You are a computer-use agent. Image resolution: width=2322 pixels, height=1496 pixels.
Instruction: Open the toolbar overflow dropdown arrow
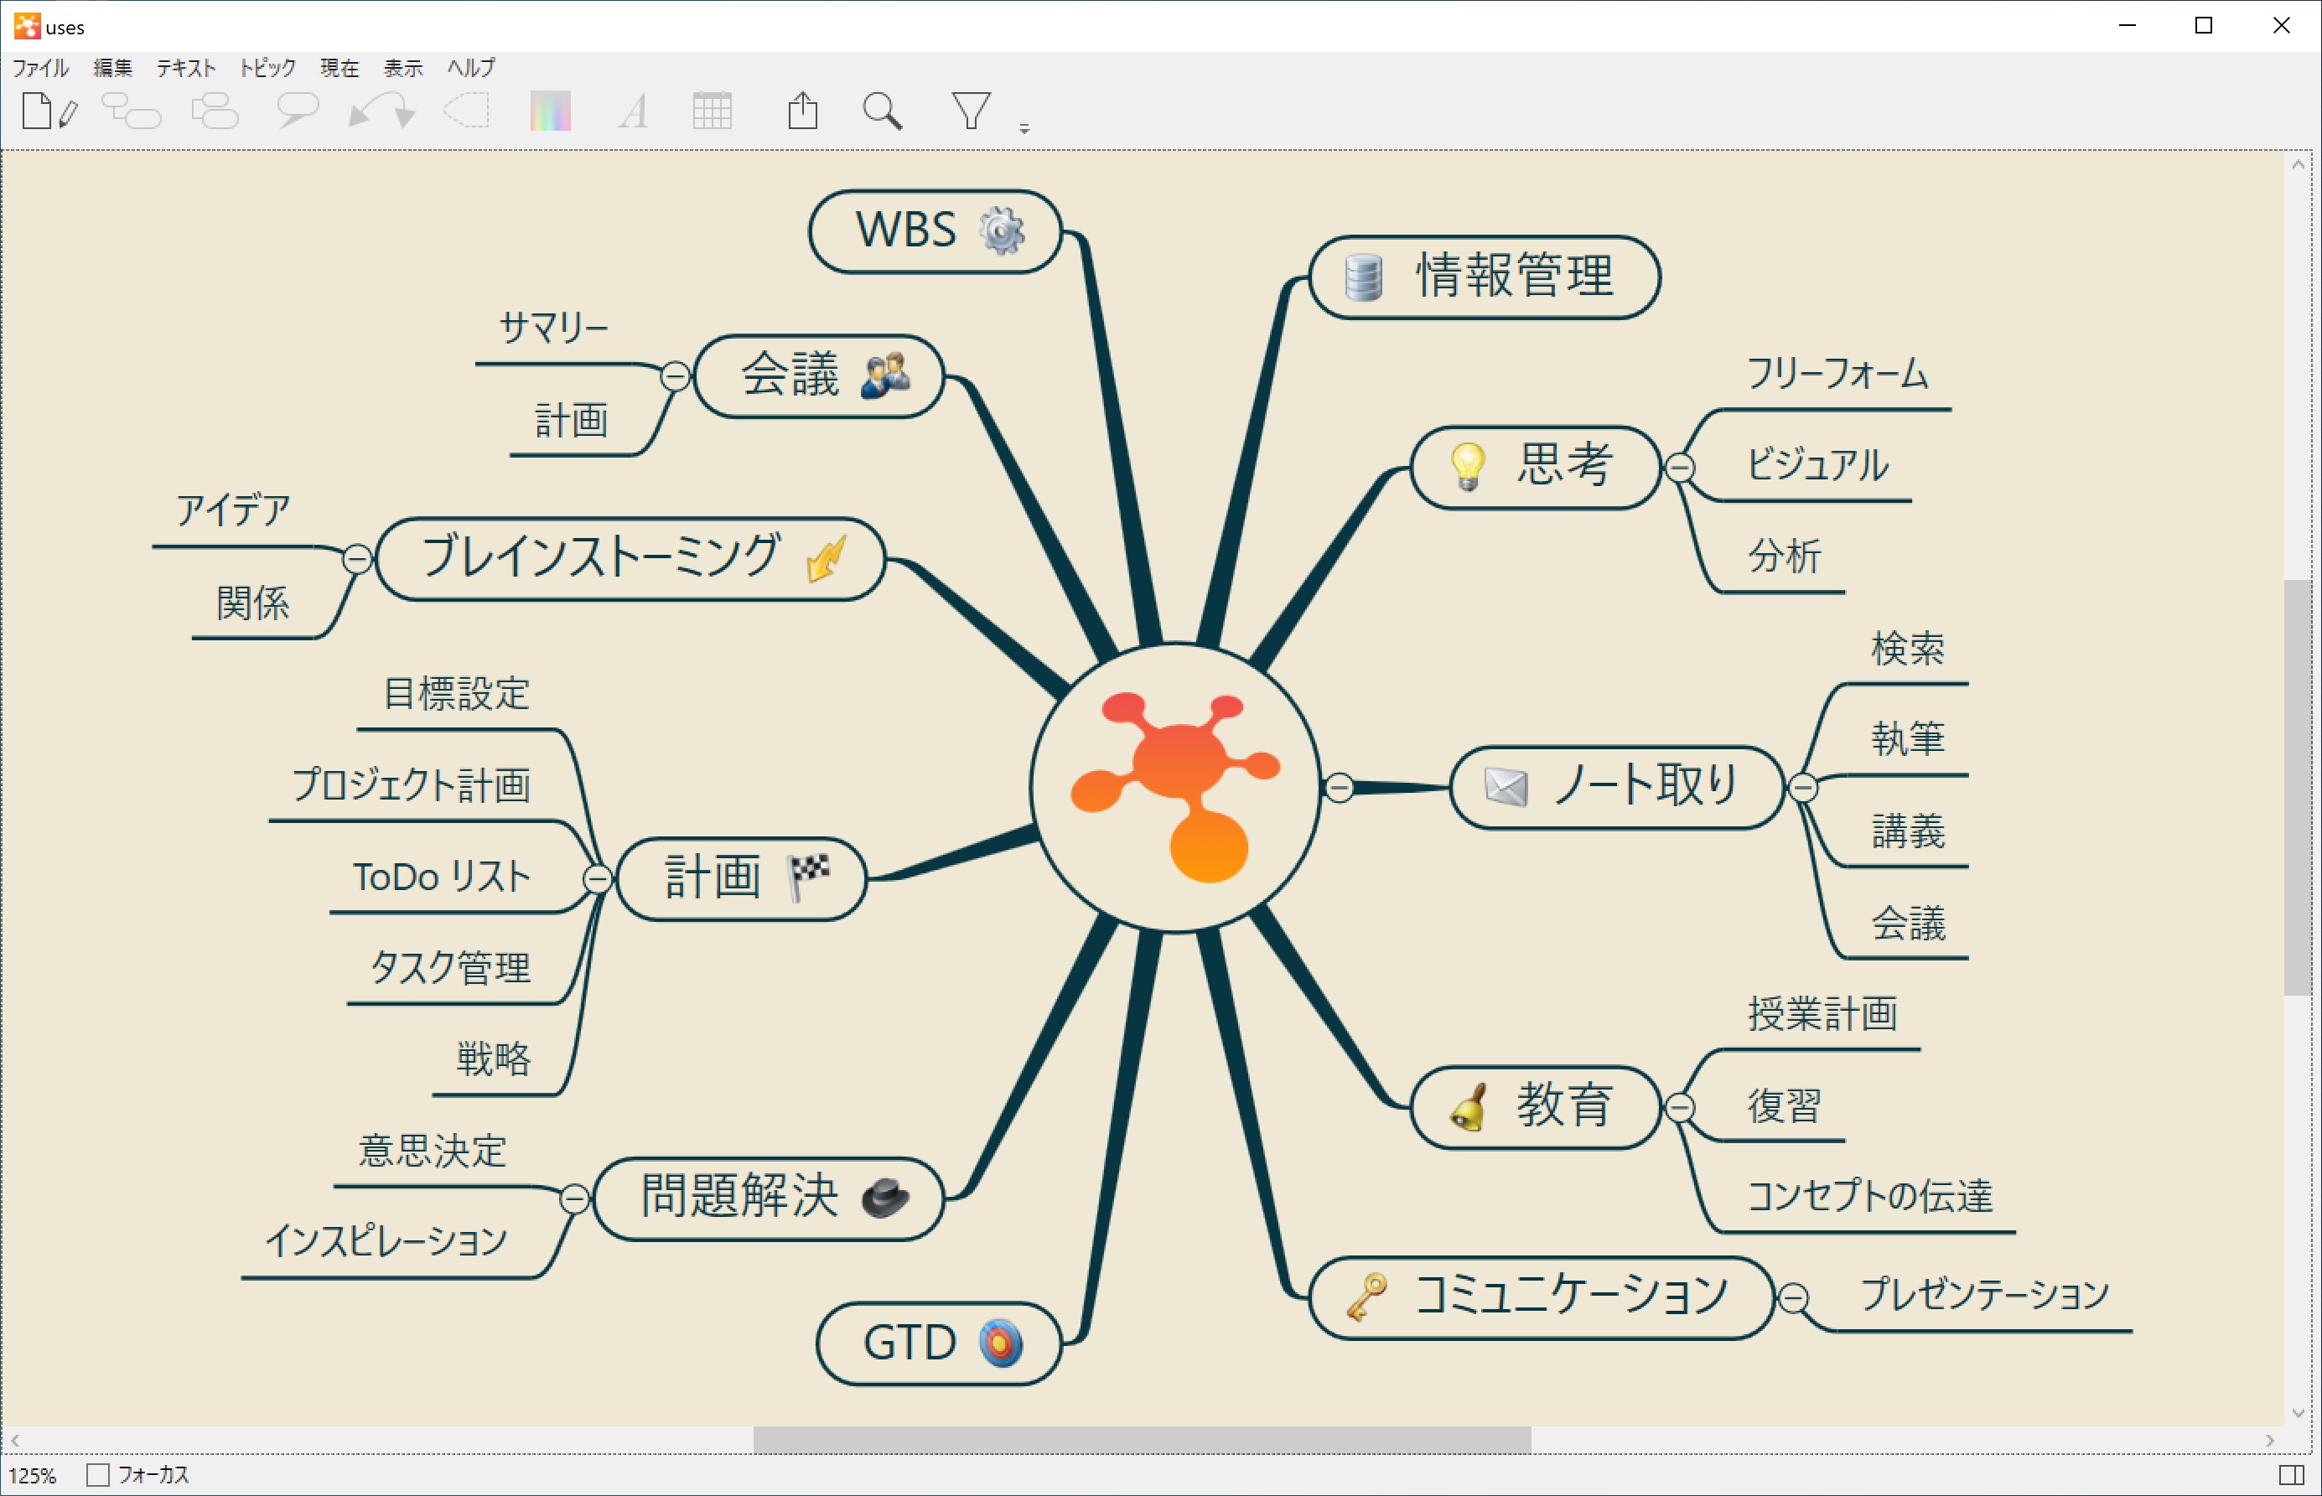click(1024, 128)
